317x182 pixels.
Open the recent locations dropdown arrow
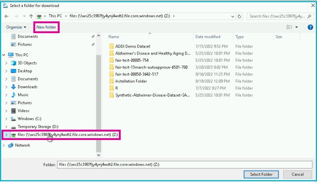[24, 16]
